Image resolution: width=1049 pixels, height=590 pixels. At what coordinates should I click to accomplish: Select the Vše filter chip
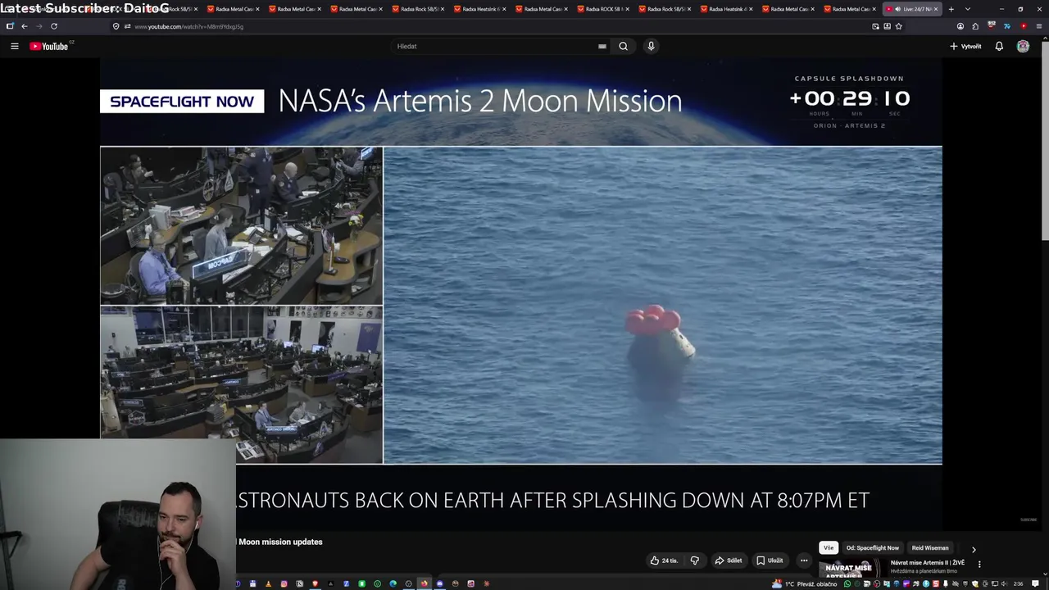[x=829, y=548]
